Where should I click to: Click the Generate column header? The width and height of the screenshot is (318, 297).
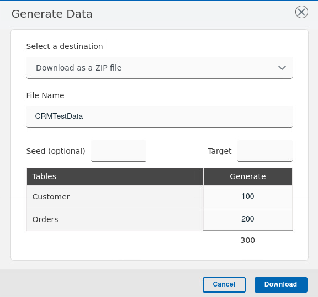coord(248,176)
